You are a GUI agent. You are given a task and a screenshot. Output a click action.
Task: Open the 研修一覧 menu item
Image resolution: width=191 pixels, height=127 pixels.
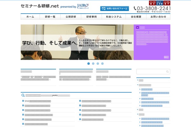[50, 17]
